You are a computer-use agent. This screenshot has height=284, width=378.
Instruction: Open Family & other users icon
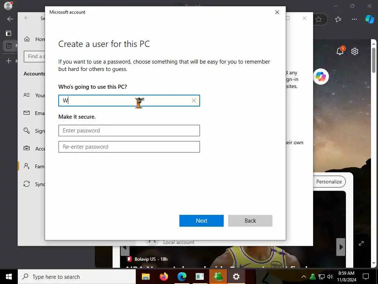pyautogui.click(x=27, y=166)
